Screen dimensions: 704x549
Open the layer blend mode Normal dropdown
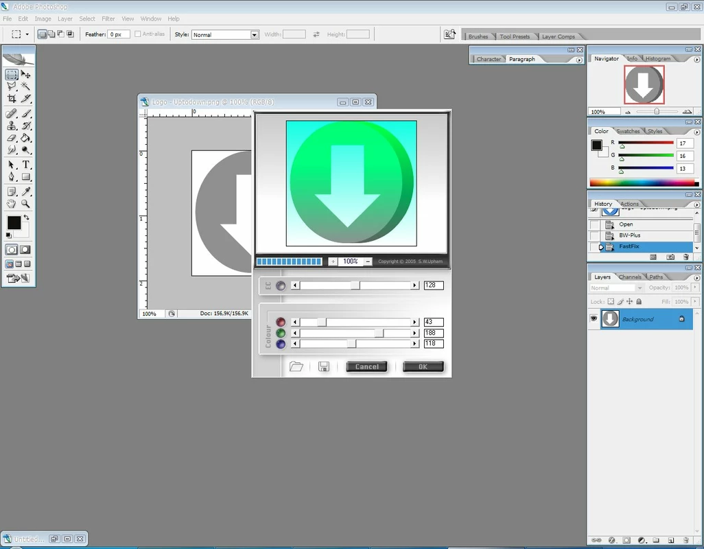tap(616, 288)
